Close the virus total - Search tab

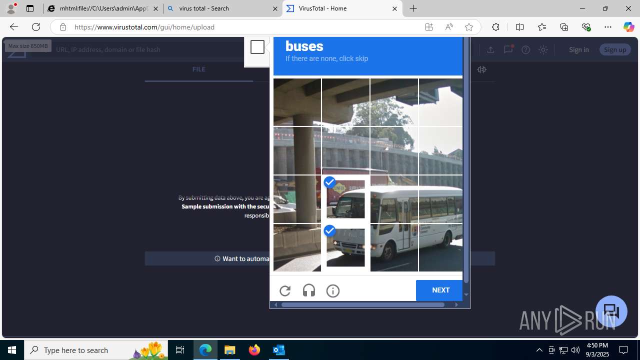tap(275, 8)
